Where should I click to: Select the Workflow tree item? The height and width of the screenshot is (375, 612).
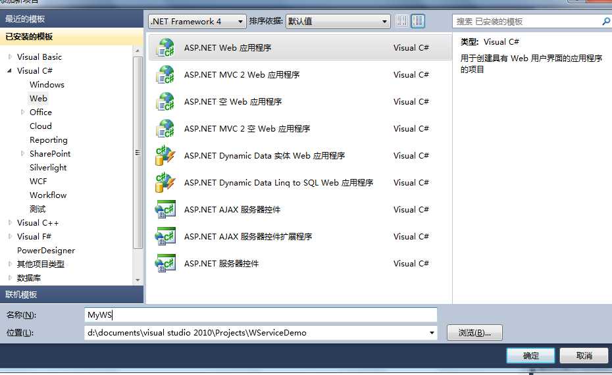click(48, 195)
